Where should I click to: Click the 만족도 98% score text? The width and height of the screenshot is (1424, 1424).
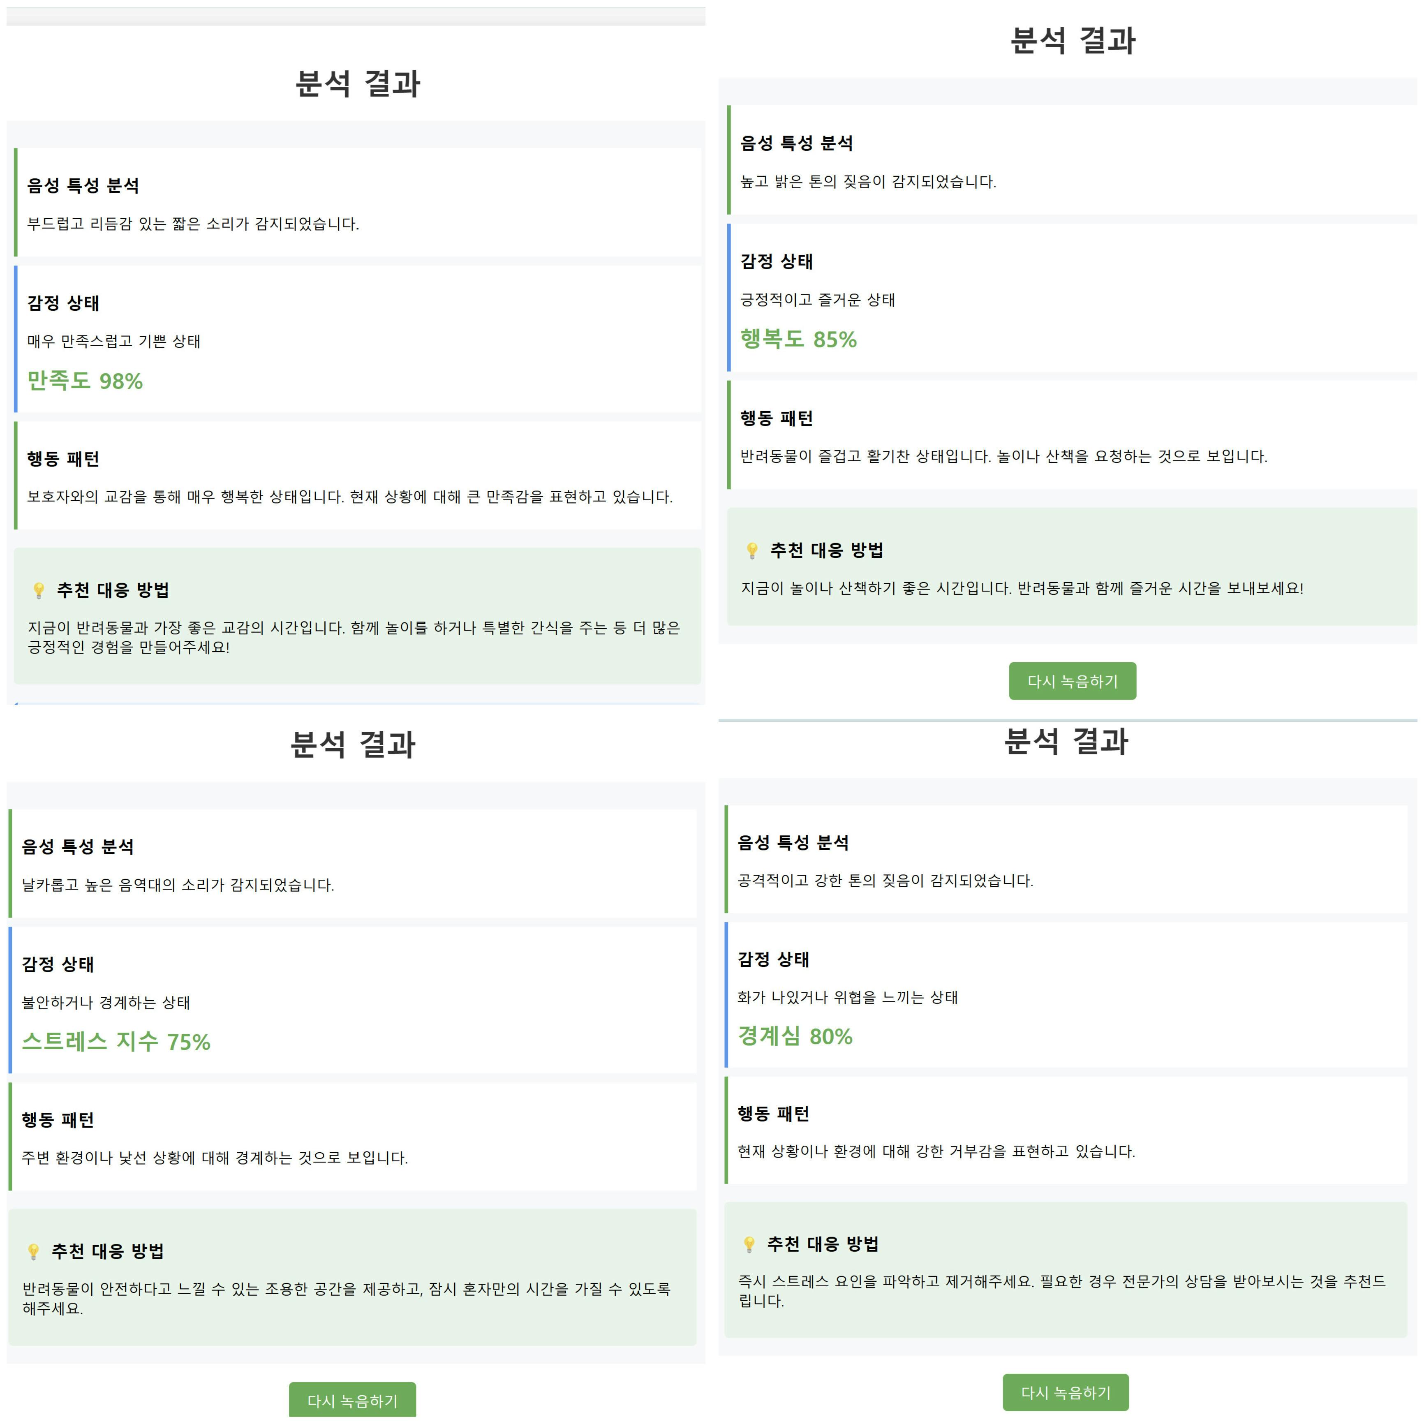pyautogui.click(x=85, y=381)
